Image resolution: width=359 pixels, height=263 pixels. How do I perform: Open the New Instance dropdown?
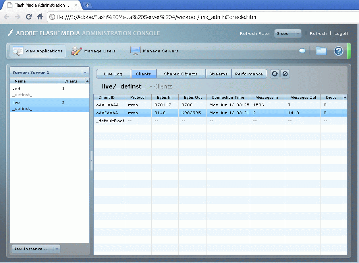point(36,249)
